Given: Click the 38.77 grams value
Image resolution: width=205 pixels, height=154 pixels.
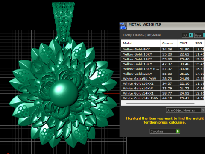Looking at the screenshot, I should click(x=167, y=93).
